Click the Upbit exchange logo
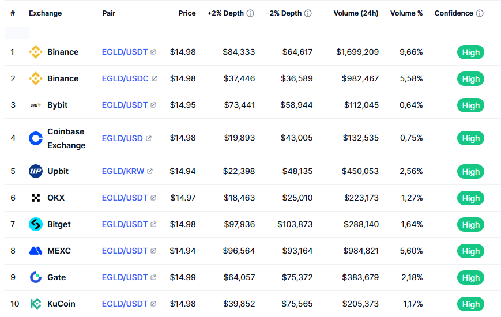The width and height of the screenshot is (501, 317). click(x=36, y=171)
